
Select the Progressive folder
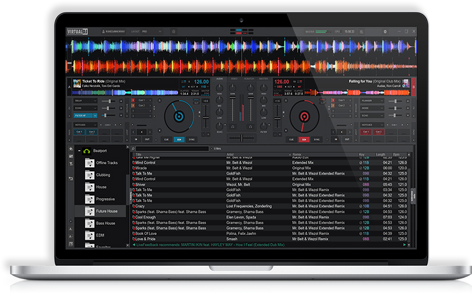pyautogui.click(x=101, y=199)
